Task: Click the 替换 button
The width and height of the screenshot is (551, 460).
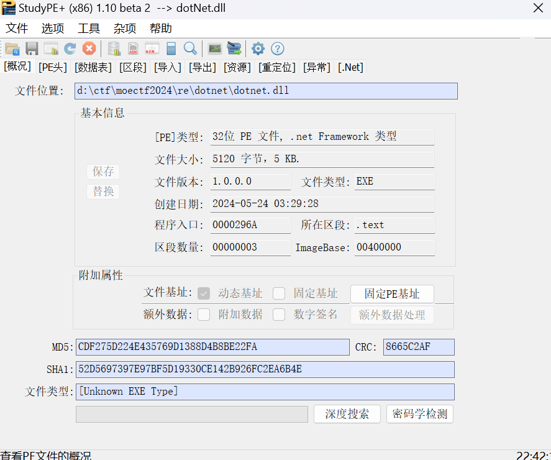Action: (103, 191)
